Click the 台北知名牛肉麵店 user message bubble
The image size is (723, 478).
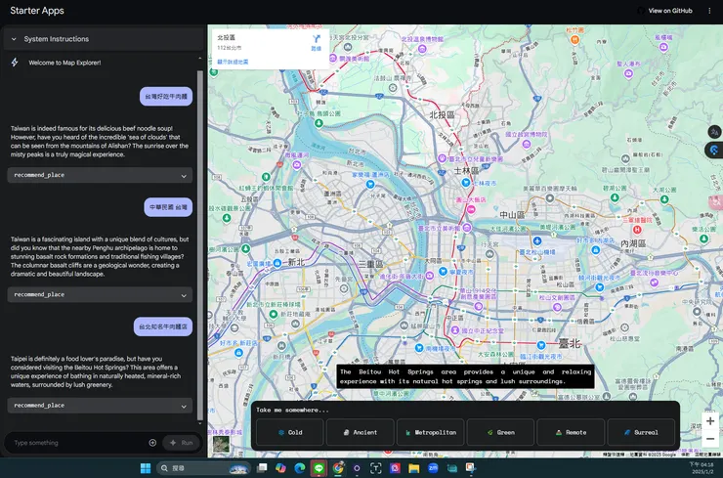(163, 326)
